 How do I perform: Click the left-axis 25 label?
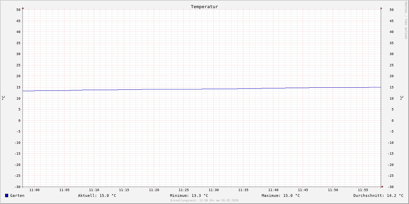pyautogui.click(x=18, y=65)
